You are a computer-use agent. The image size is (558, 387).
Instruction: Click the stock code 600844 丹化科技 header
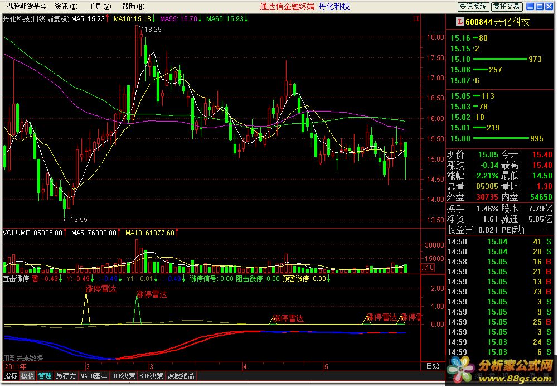497,22
